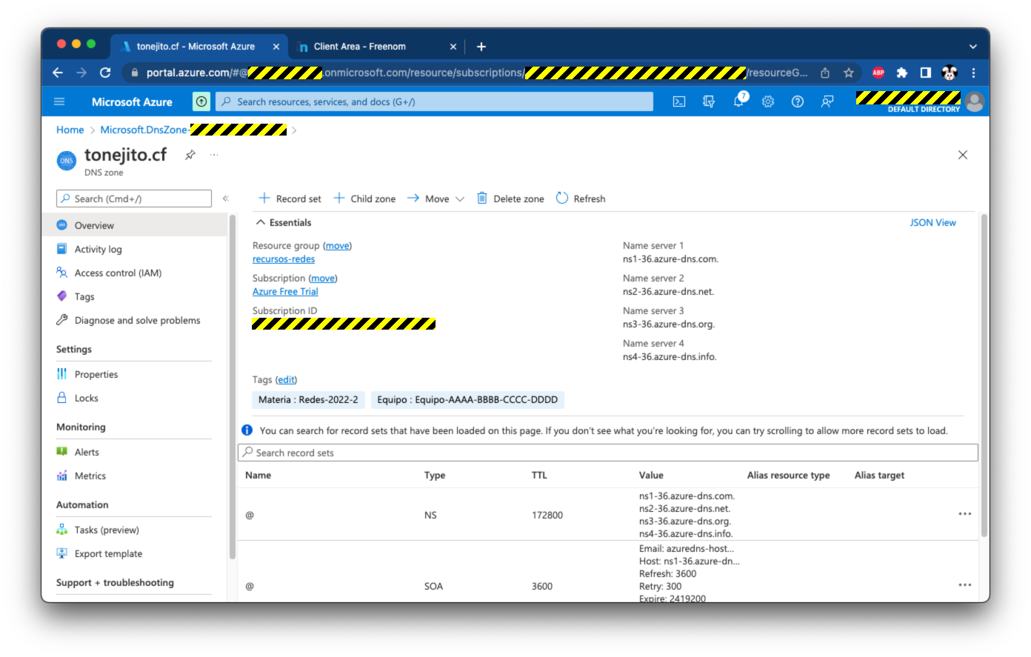
Task: Click the help question mark icon
Action: pos(798,102)
